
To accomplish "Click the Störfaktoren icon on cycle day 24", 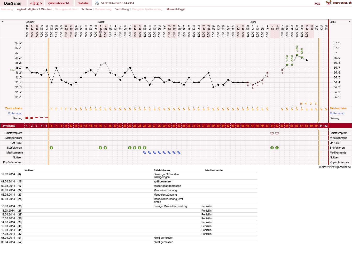I will (x=140, y=148).
